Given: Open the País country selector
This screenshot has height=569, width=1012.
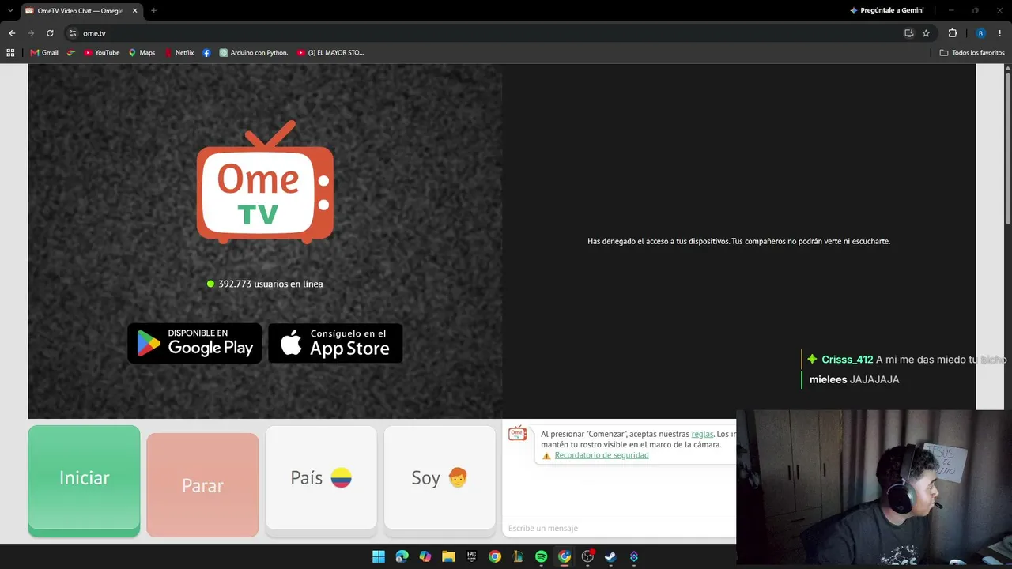Looking at the screenshot, I should coord(321,478).
